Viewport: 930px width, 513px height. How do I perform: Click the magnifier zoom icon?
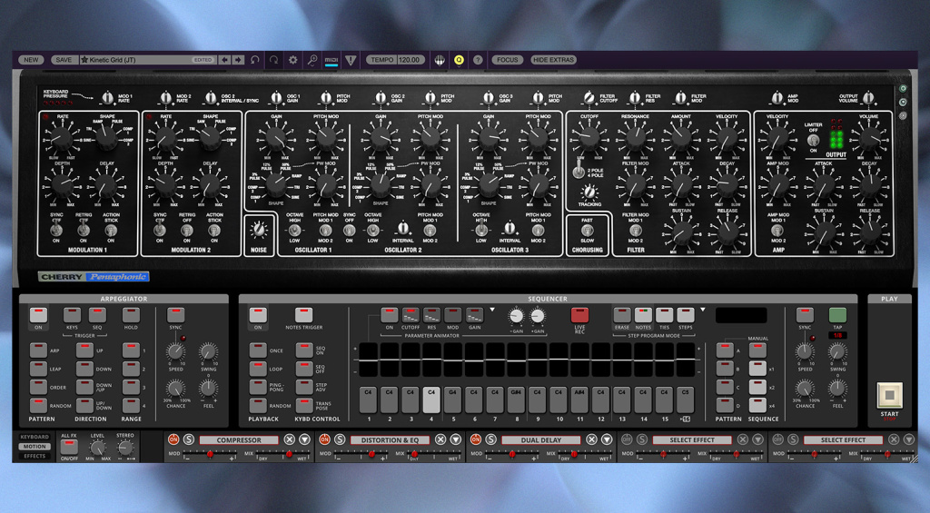(312, 60)
